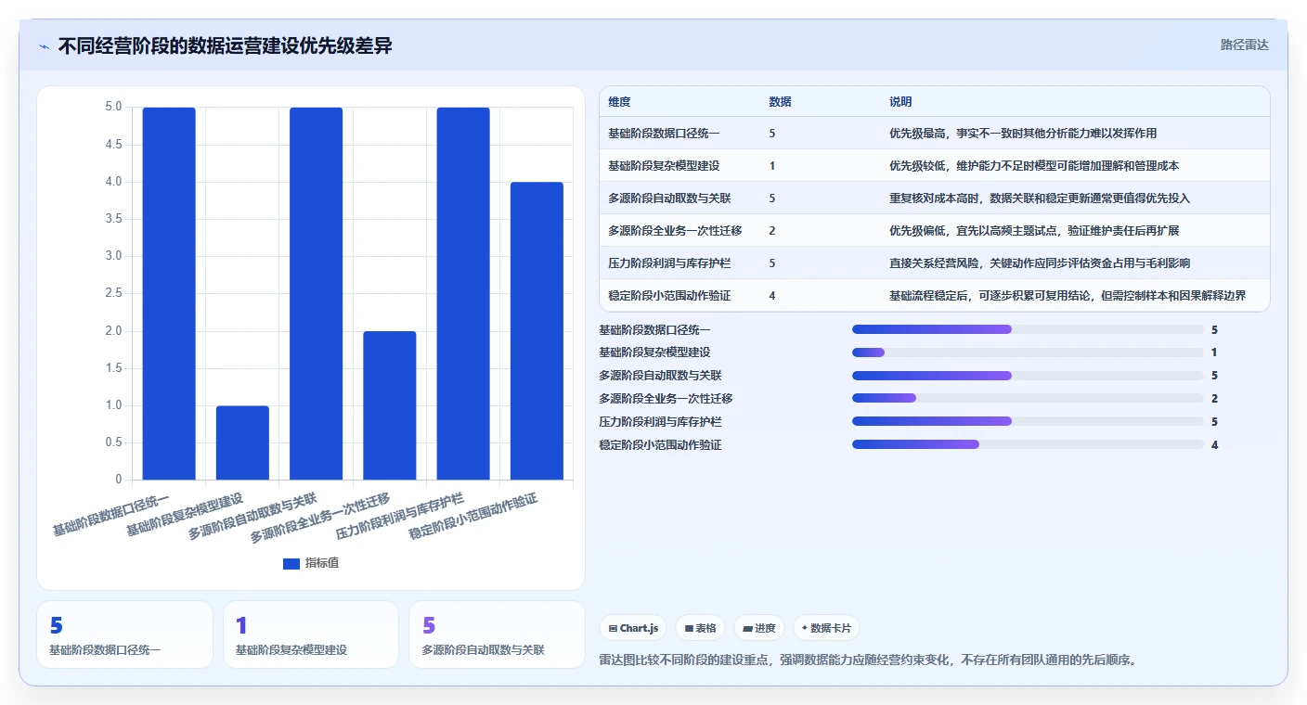Screen dimensions: 1307x705
Task: Click description starting 优先级较低
Action: (x=1034, y=166)
